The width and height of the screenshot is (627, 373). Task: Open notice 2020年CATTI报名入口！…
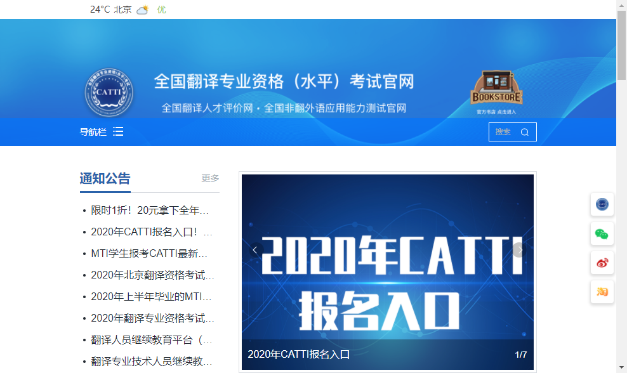coord(152,232)
